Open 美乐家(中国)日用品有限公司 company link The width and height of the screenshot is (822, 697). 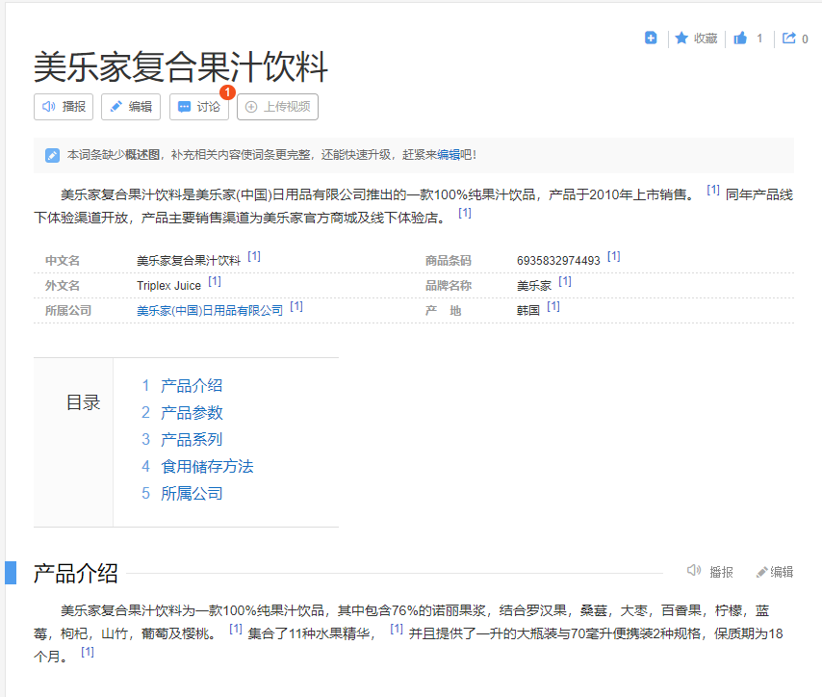click(x=210, y=311)
